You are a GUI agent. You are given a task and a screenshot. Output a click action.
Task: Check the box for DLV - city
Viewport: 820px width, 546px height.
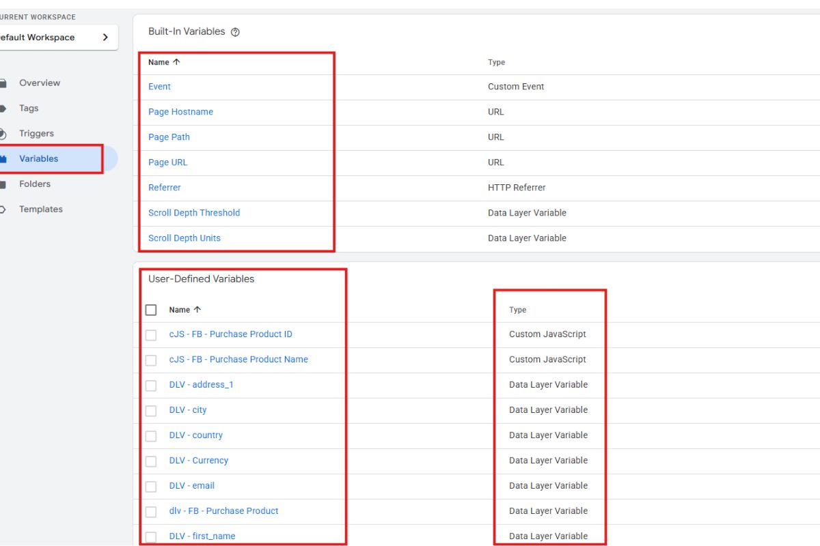click(151, 410)
